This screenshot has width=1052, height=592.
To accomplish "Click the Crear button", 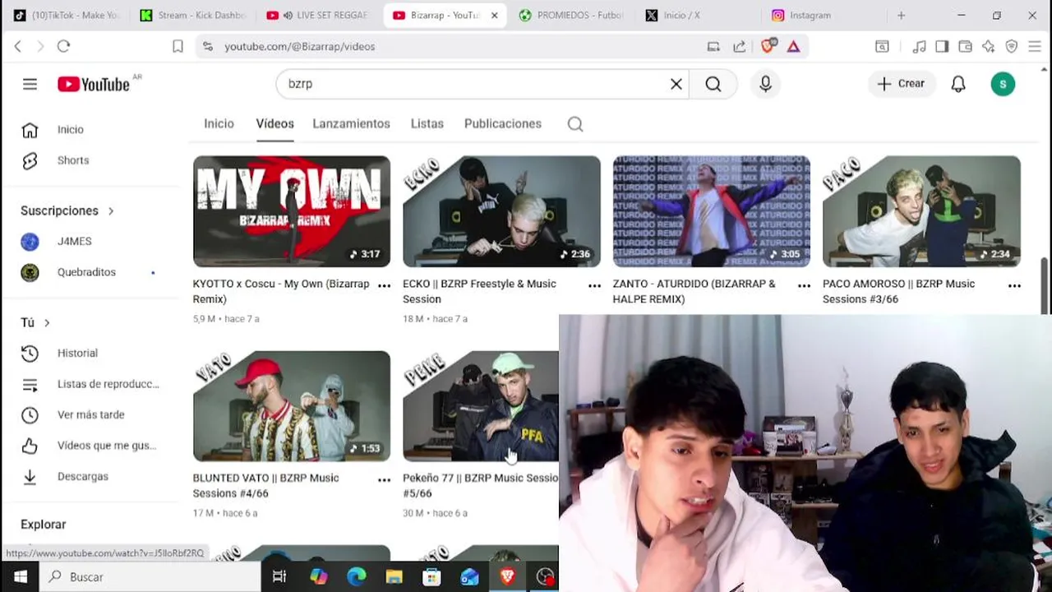I will pos(902,84).
